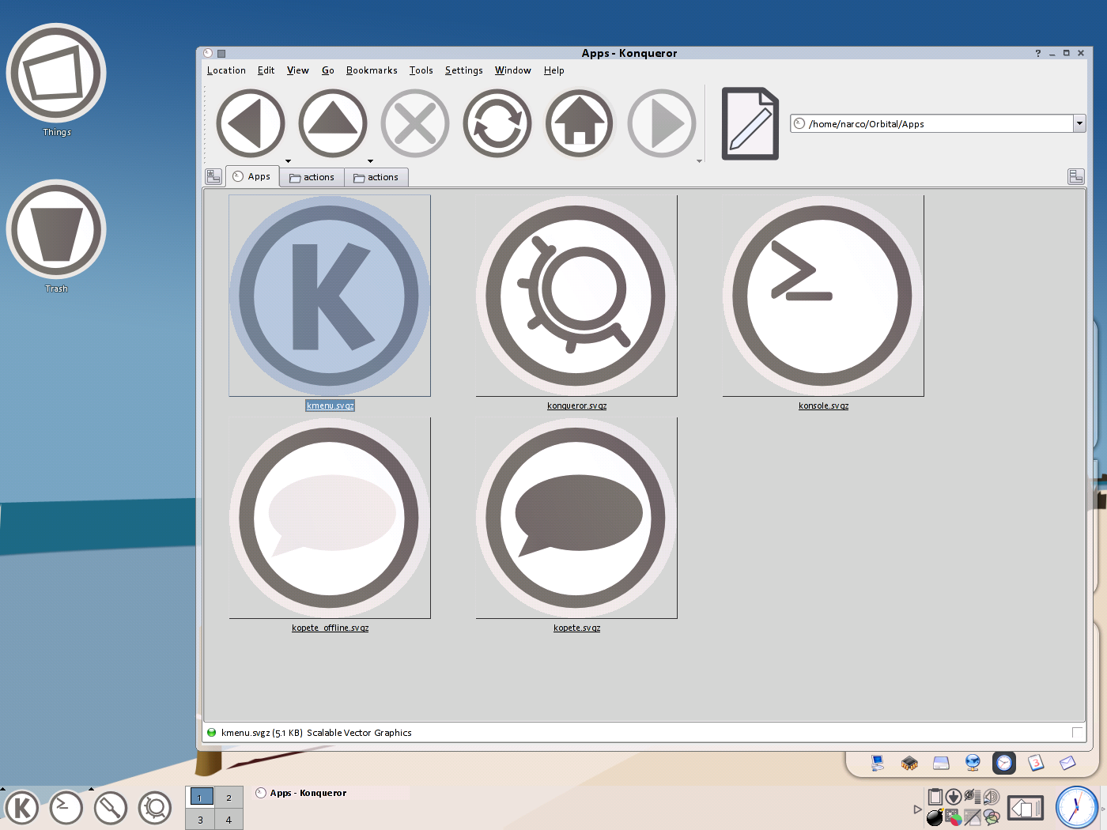Open the Trash desktop icon
Screen dimensions: 1107x830
click(56, 229)
